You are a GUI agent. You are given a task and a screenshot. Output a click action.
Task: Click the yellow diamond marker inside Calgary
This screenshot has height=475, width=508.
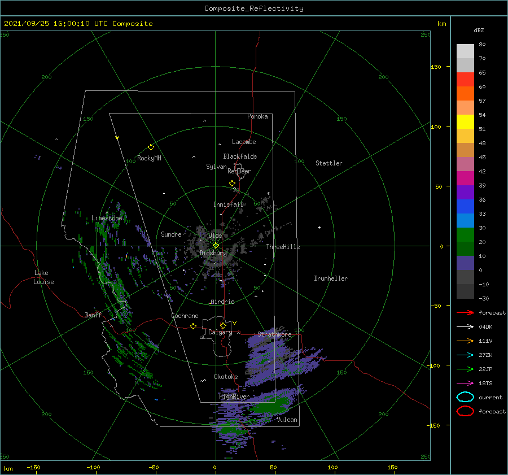click(x=223, y=325)
